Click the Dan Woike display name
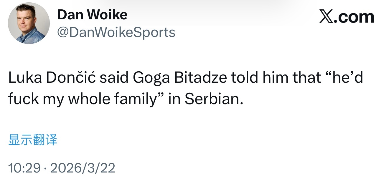The width and height of the screenshot is (389, 181). point(92,15)
